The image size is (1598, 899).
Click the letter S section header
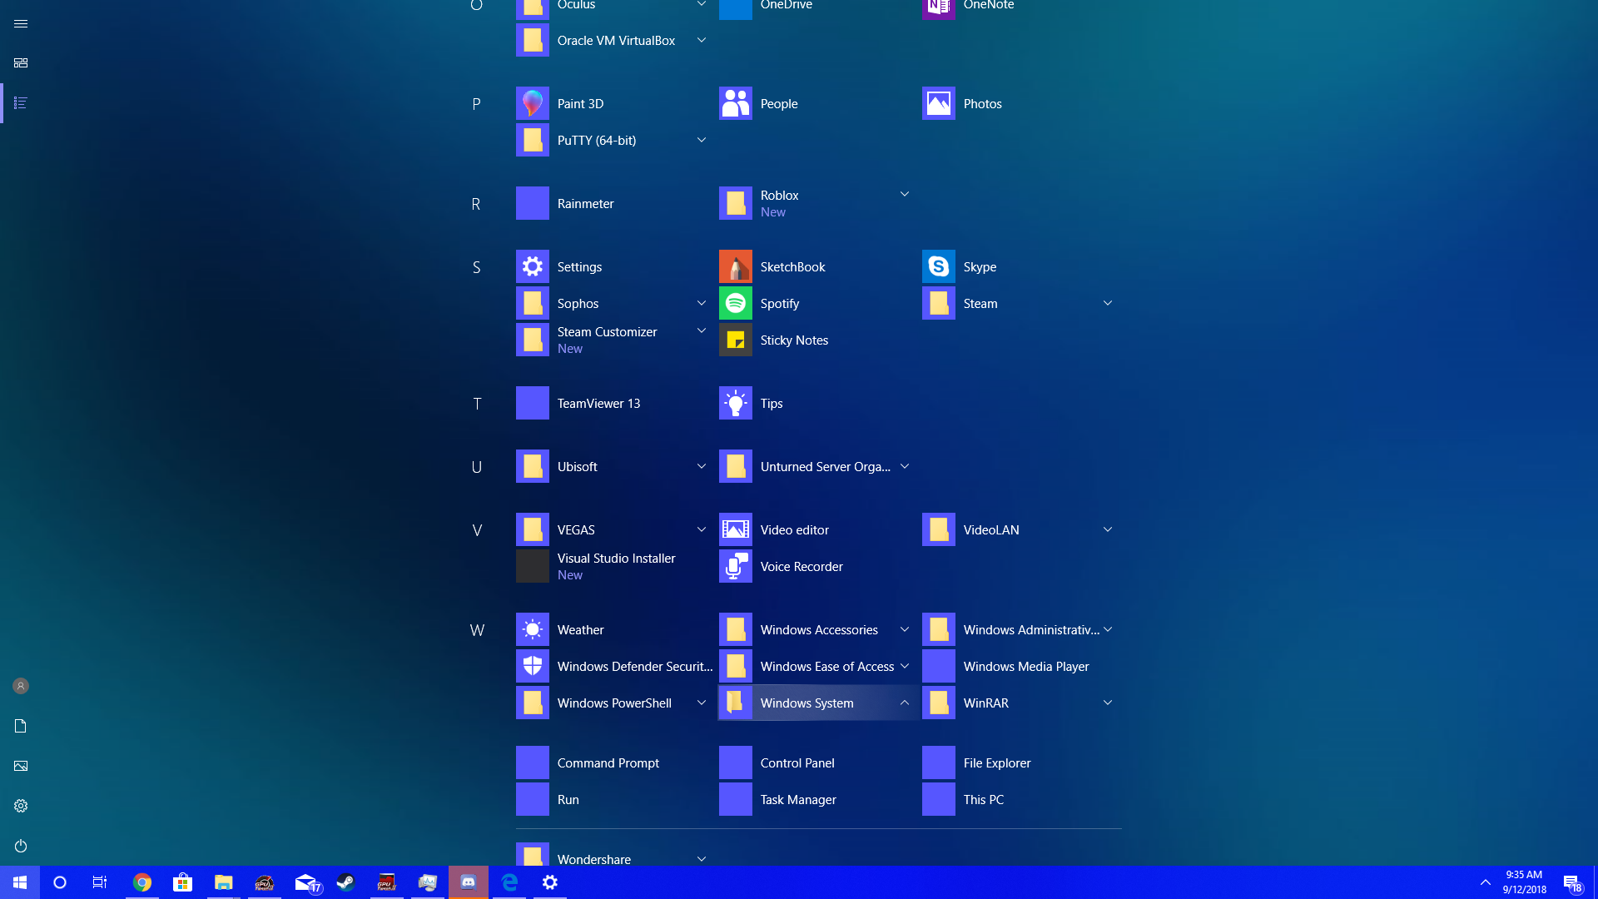click(476, 267)
